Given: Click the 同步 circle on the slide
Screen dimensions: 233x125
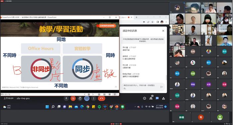Looking at the screenshot, I should 83,69.
